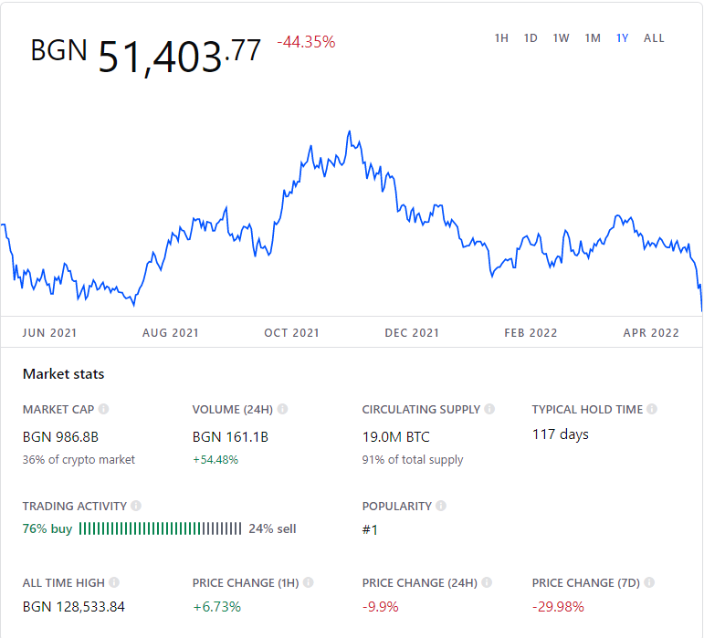
Task: Change chart range to 1M
Action: point(593,38)
